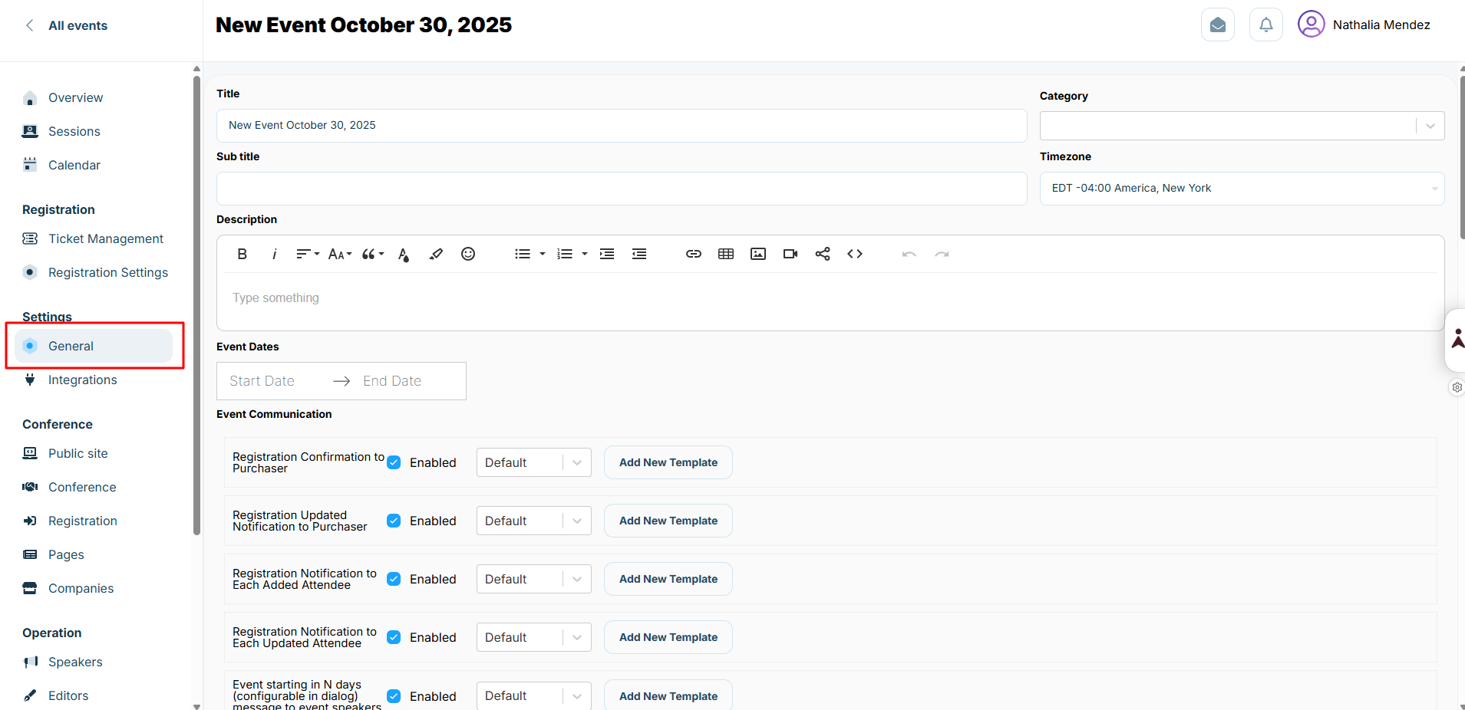
Task: Insert a link in description
Action: 693,254
